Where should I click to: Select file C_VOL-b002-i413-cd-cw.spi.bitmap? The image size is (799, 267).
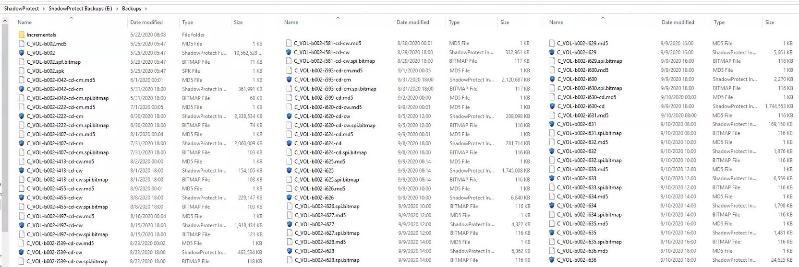pyautogui.click(x=67, y=179)
